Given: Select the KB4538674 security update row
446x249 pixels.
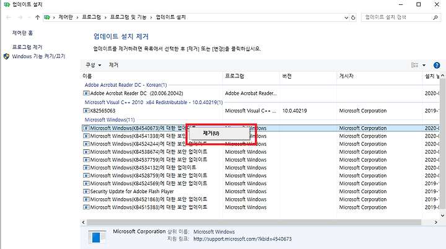Looking at the screenshot, I should pos(260,152).
